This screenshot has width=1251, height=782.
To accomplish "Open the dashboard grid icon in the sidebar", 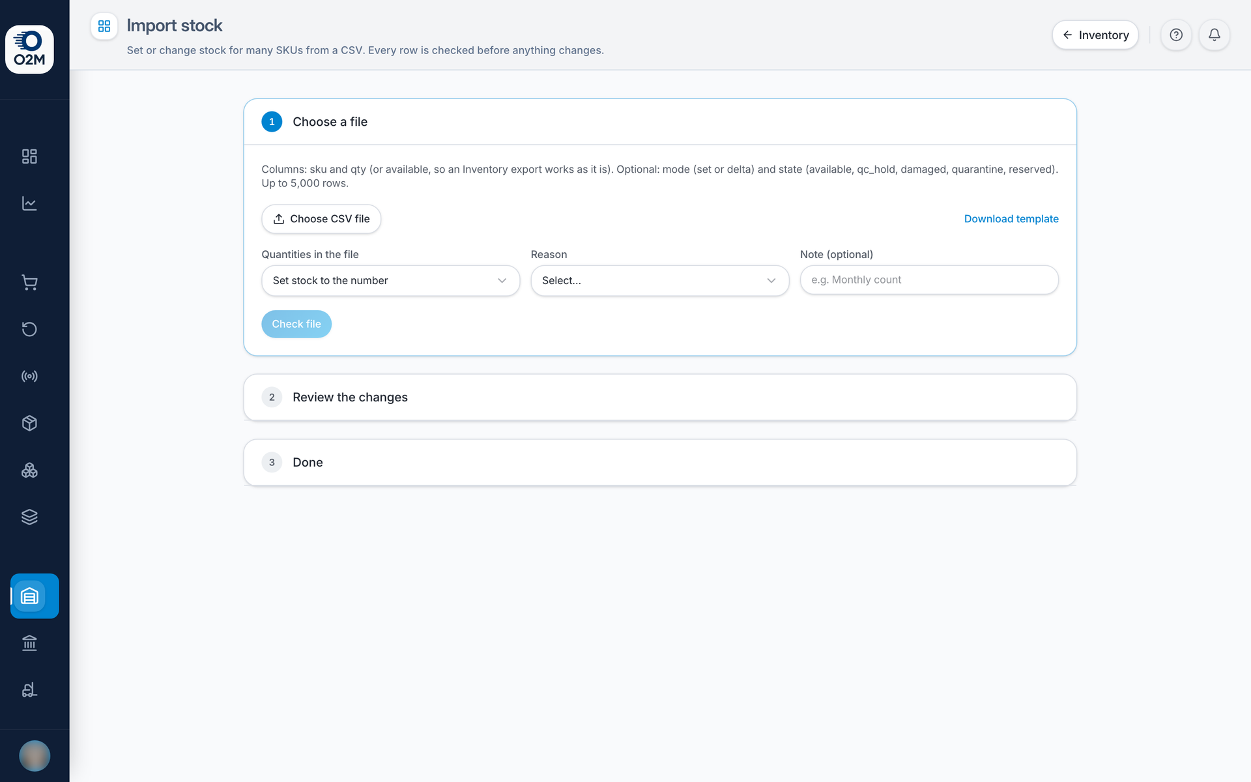I will coord(29,156).
